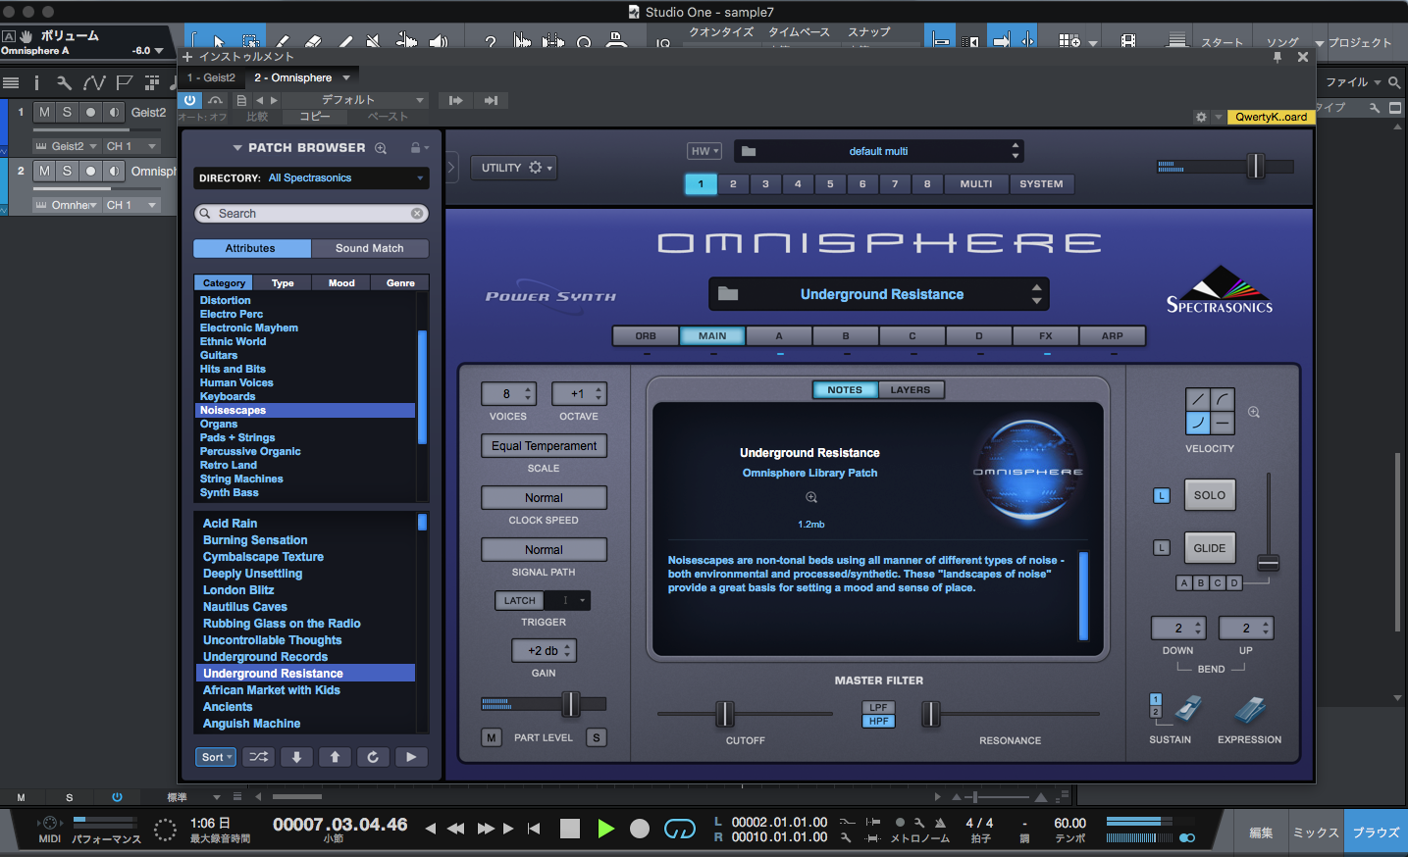Click the lock icon in Patch Browser

[415, 148]
